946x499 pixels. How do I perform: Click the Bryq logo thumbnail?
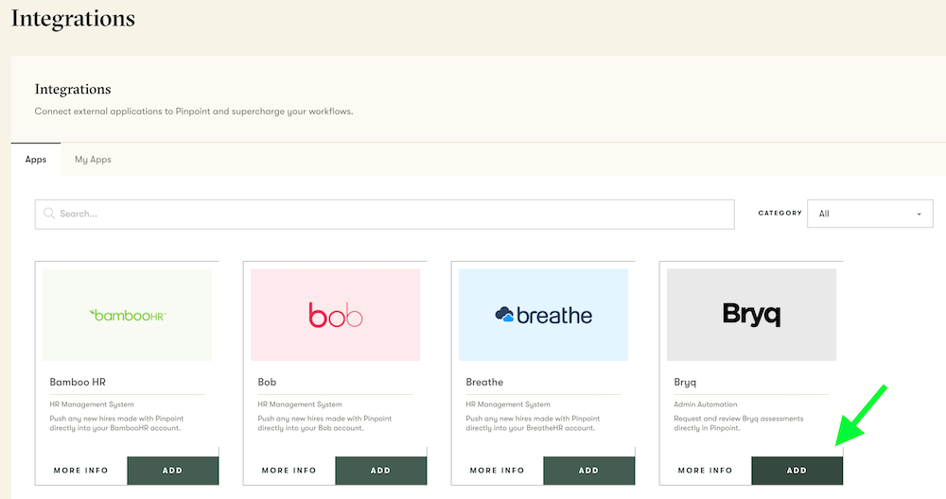(751, 315)
